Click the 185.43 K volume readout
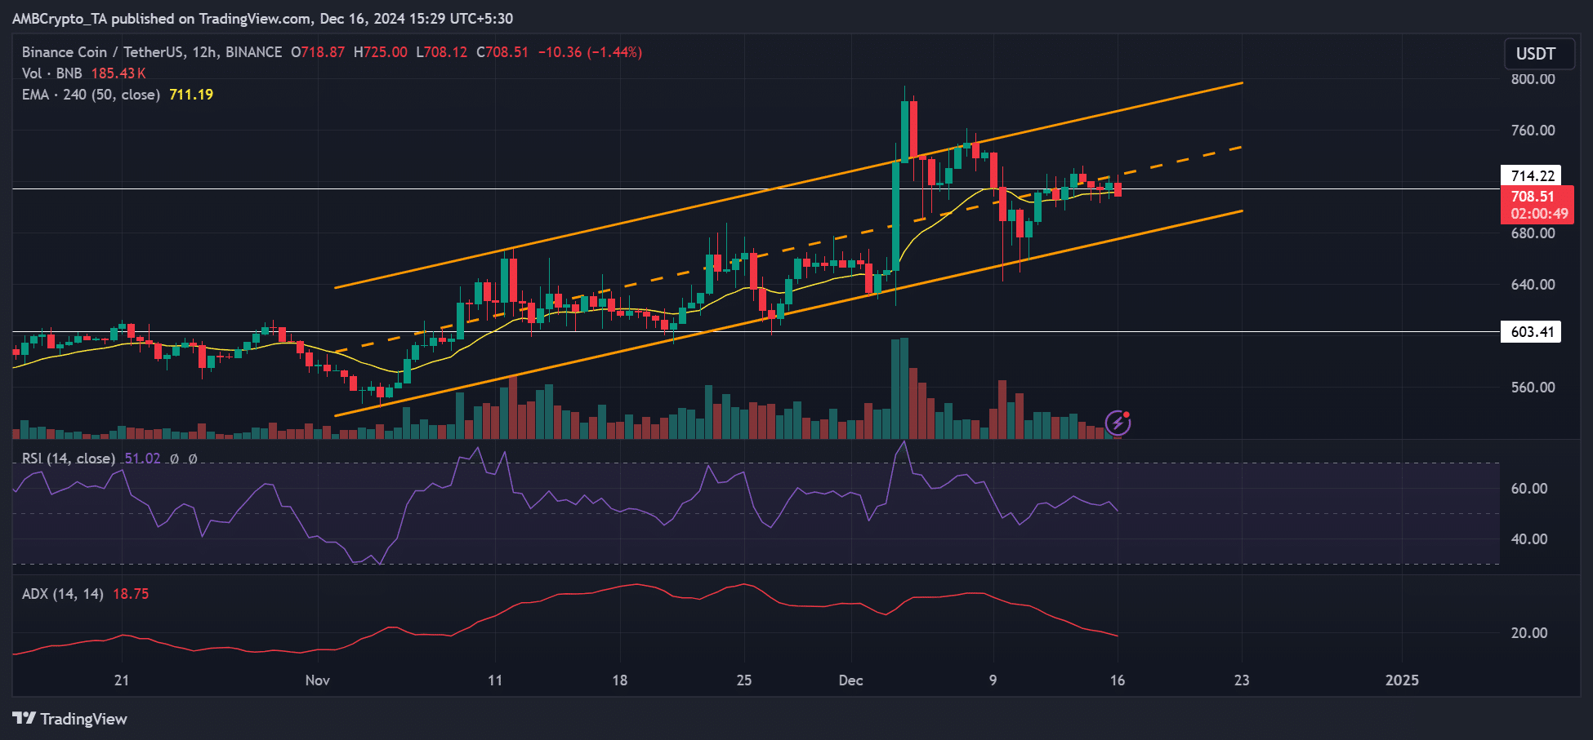The width and height of the screenshot is (1593, 740). coord(118,73)
